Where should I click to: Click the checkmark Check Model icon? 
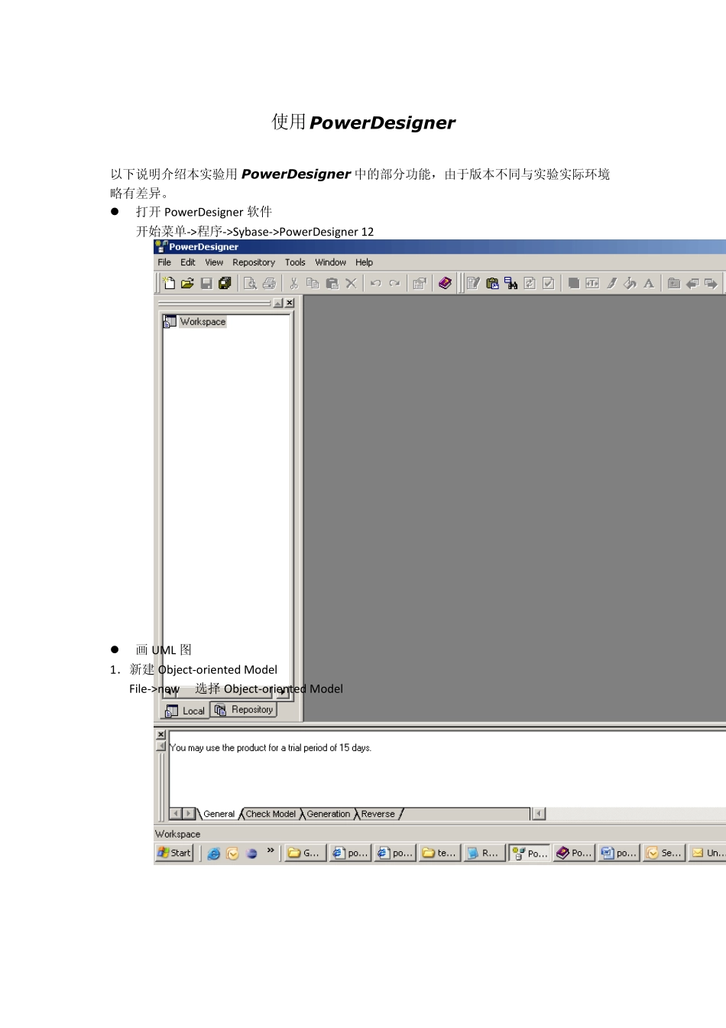pyautogui.click(x=549, y=283)
